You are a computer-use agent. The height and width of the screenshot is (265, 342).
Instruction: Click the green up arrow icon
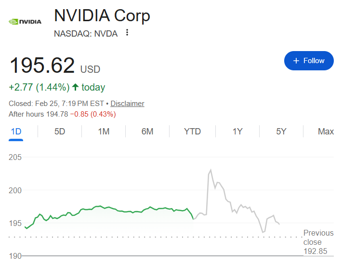(x=75, y=87)
